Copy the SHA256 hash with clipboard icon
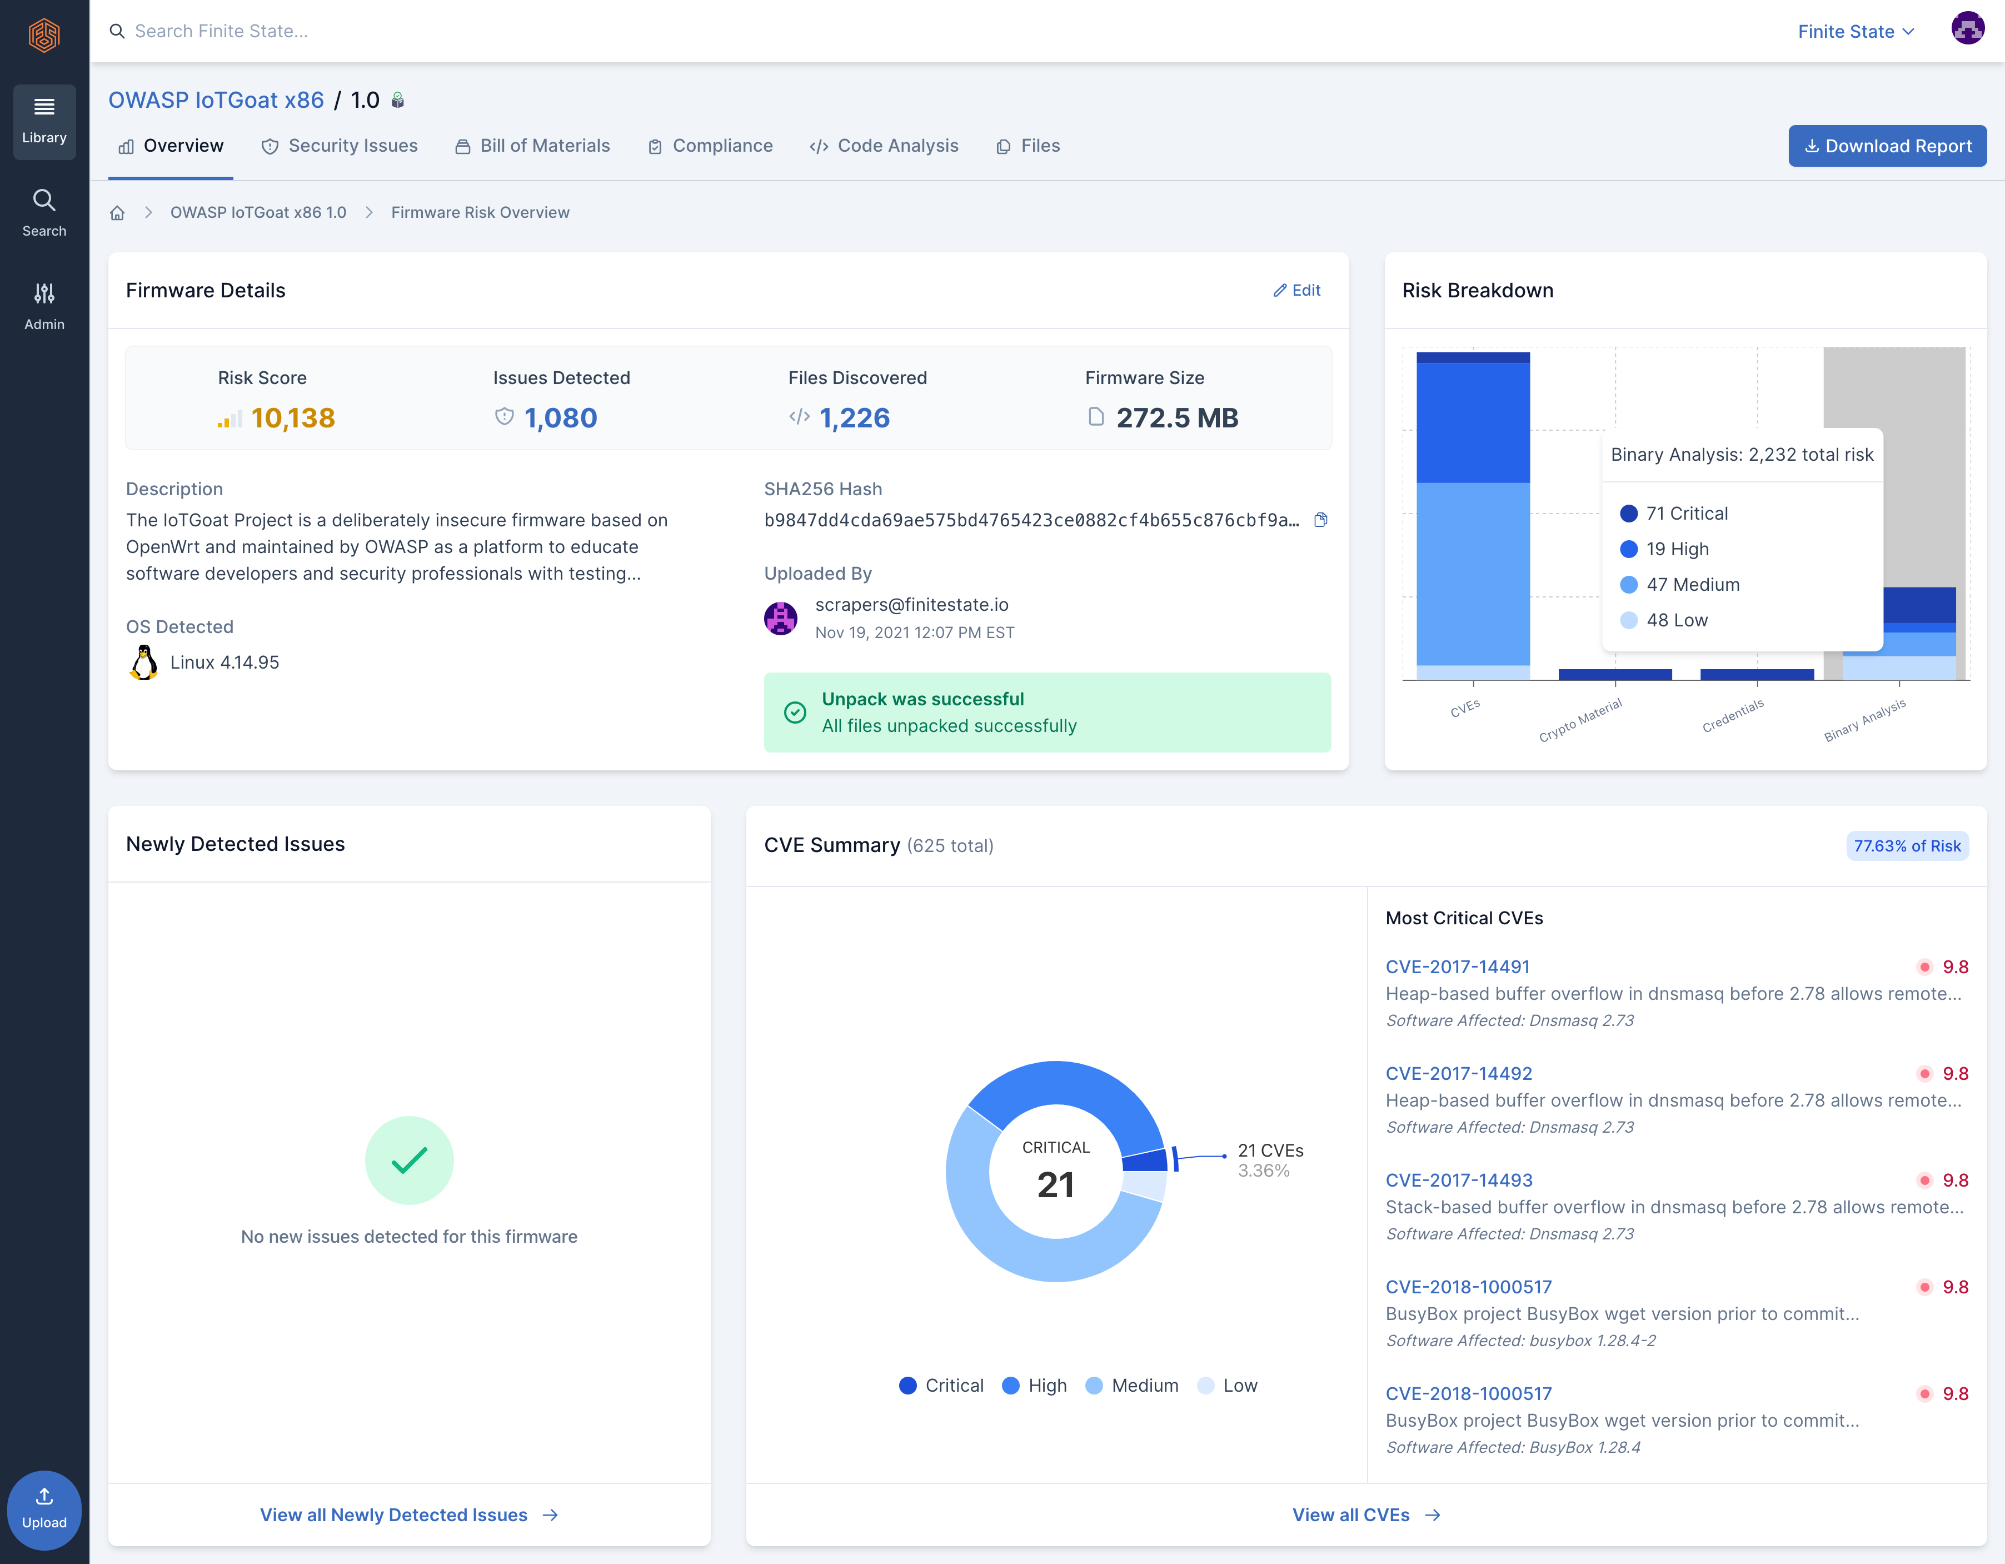2005x1564 pixels. click(1320, 520)
